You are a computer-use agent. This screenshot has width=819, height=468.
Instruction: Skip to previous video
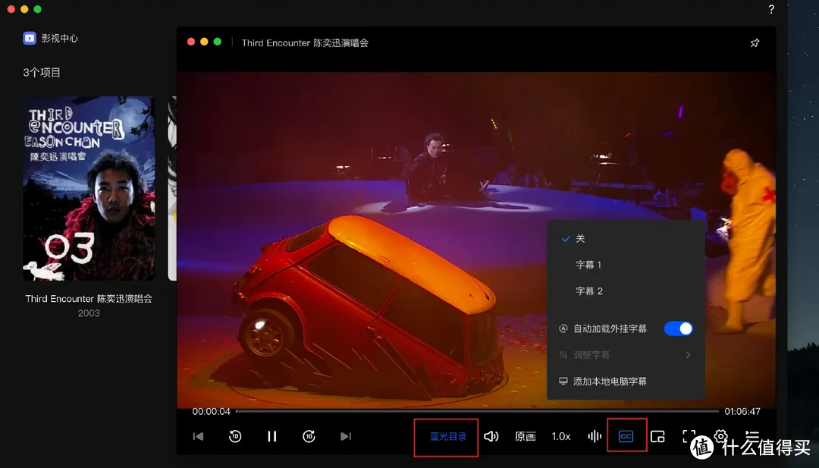point(198,436)
